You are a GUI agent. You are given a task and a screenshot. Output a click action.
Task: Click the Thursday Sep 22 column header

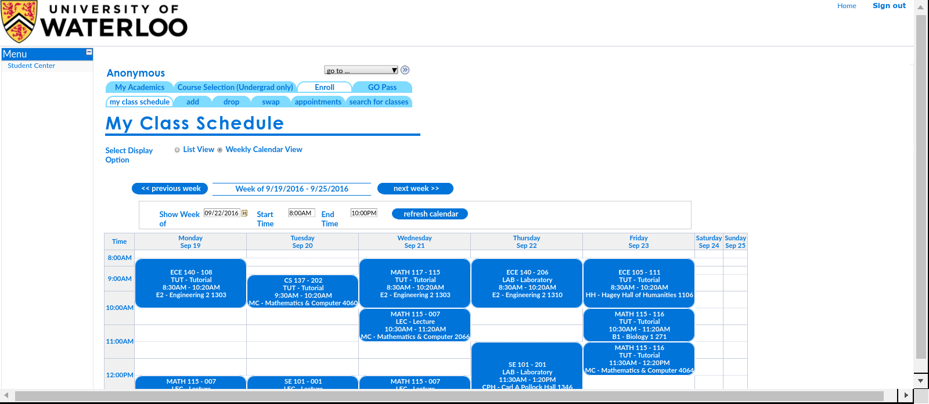(x=527, y=241)
